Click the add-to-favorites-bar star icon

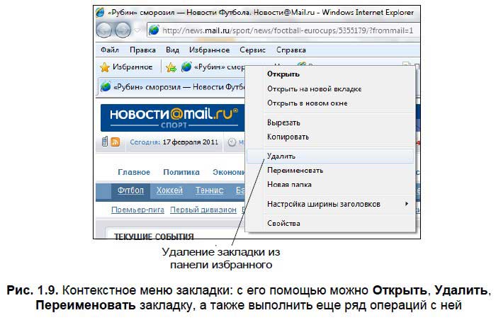tap(171, 67)
